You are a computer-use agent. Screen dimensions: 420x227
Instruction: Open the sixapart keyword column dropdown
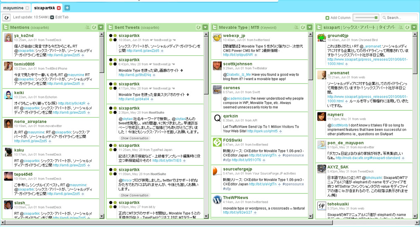pyautogui.click(x=414, y=27)
